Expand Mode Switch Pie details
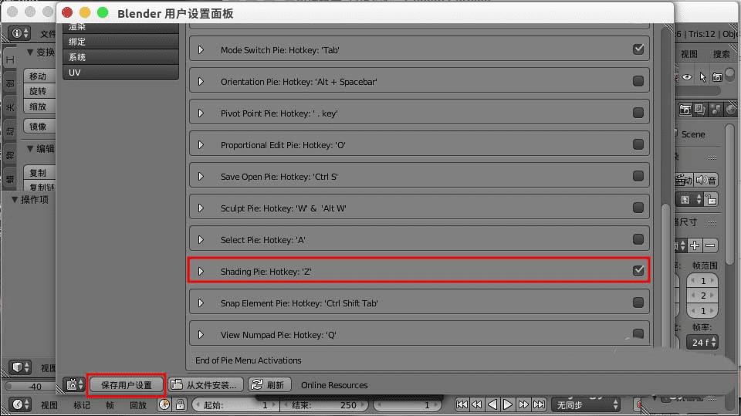This screenshot has height=416, width=741. point(201,49)
